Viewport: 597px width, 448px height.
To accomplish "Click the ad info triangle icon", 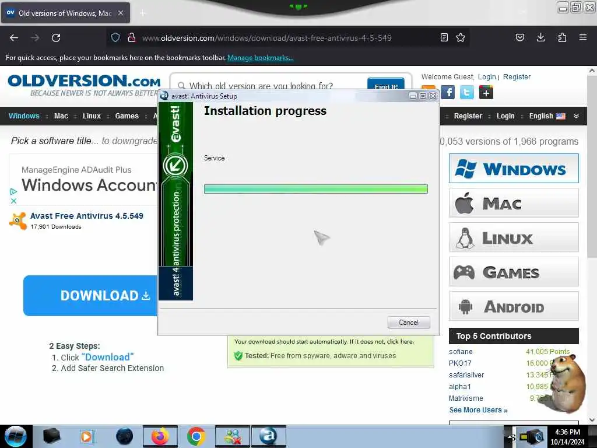I will [x=13, y=191].
